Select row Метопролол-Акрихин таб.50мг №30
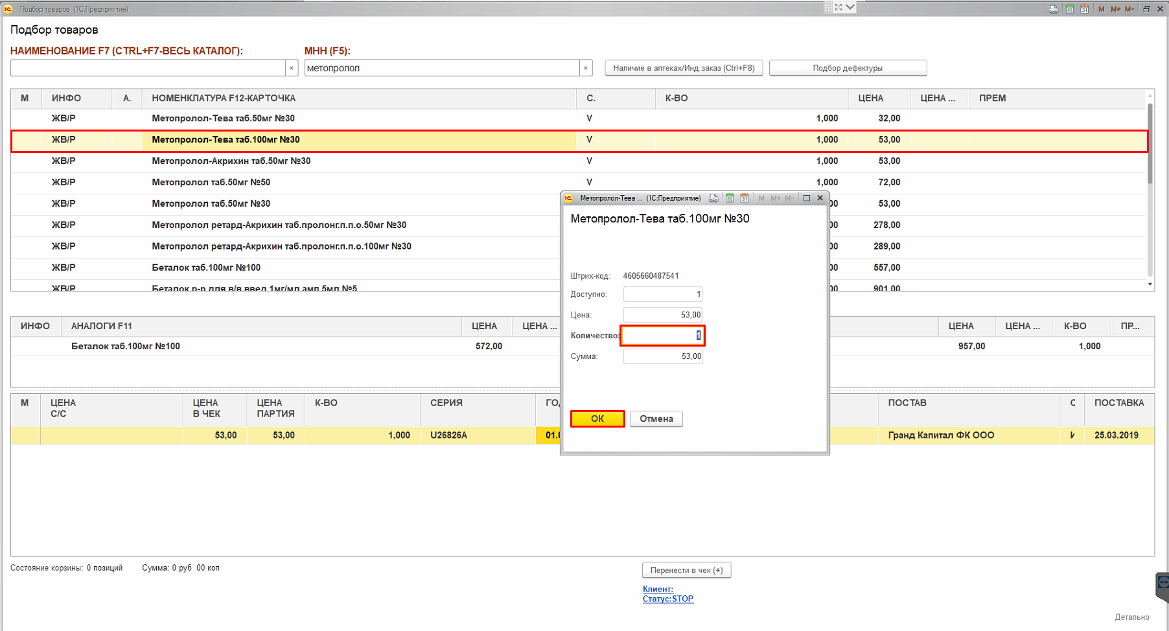Viewport: 1169px width, 631px height. click(231, 161)
